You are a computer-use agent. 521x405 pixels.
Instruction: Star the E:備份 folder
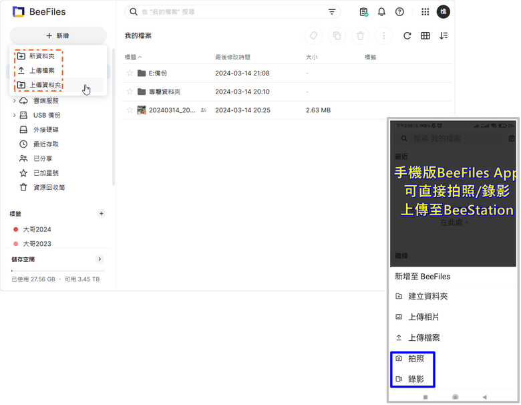pyautogui.click(x=130, y=73)
